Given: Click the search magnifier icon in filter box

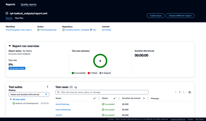Looking at the screenshot, I should [58, 92].
